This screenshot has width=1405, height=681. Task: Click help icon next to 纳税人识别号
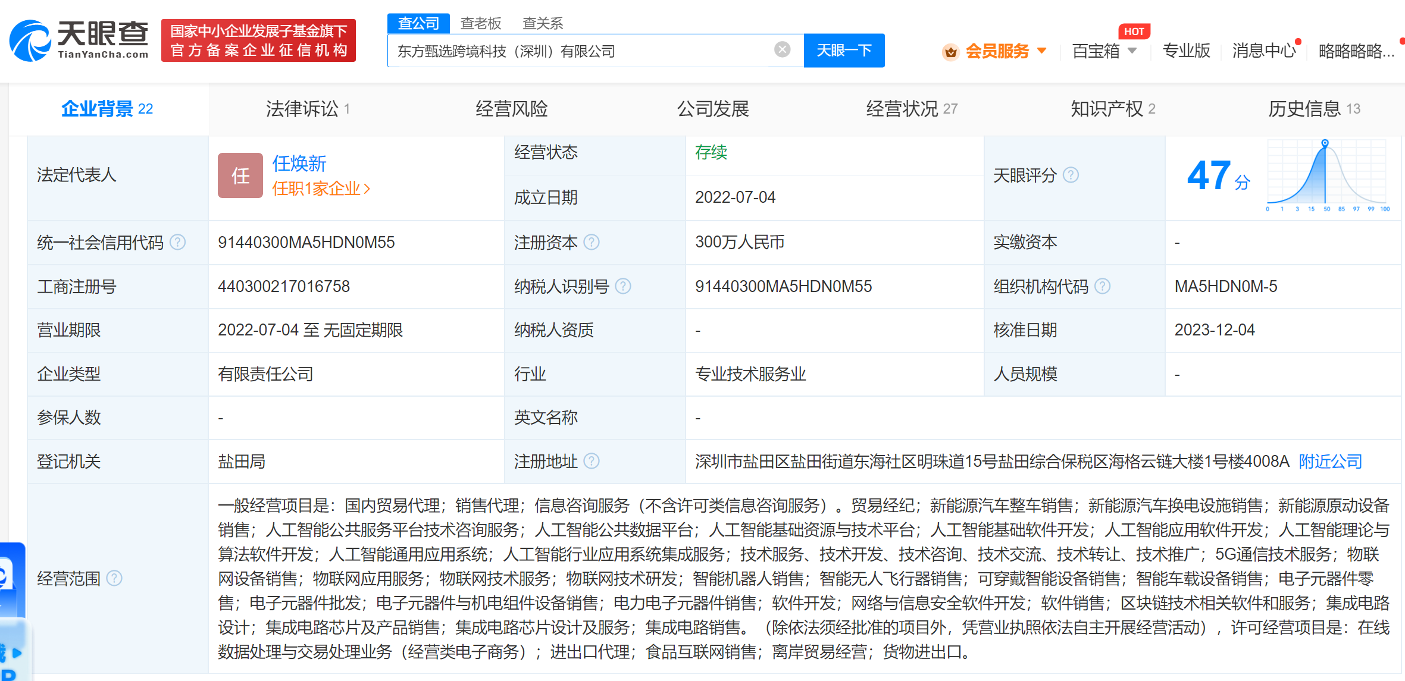[622, 286]
